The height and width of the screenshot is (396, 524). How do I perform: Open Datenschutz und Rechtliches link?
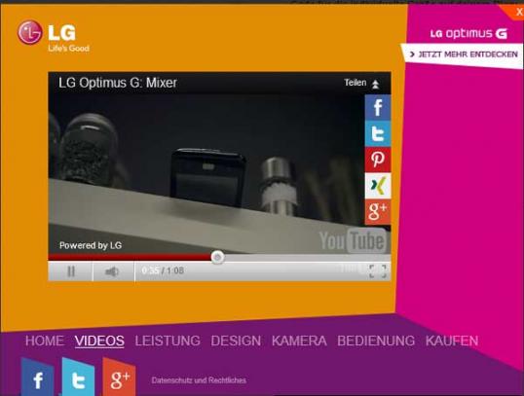coord(199,380)
